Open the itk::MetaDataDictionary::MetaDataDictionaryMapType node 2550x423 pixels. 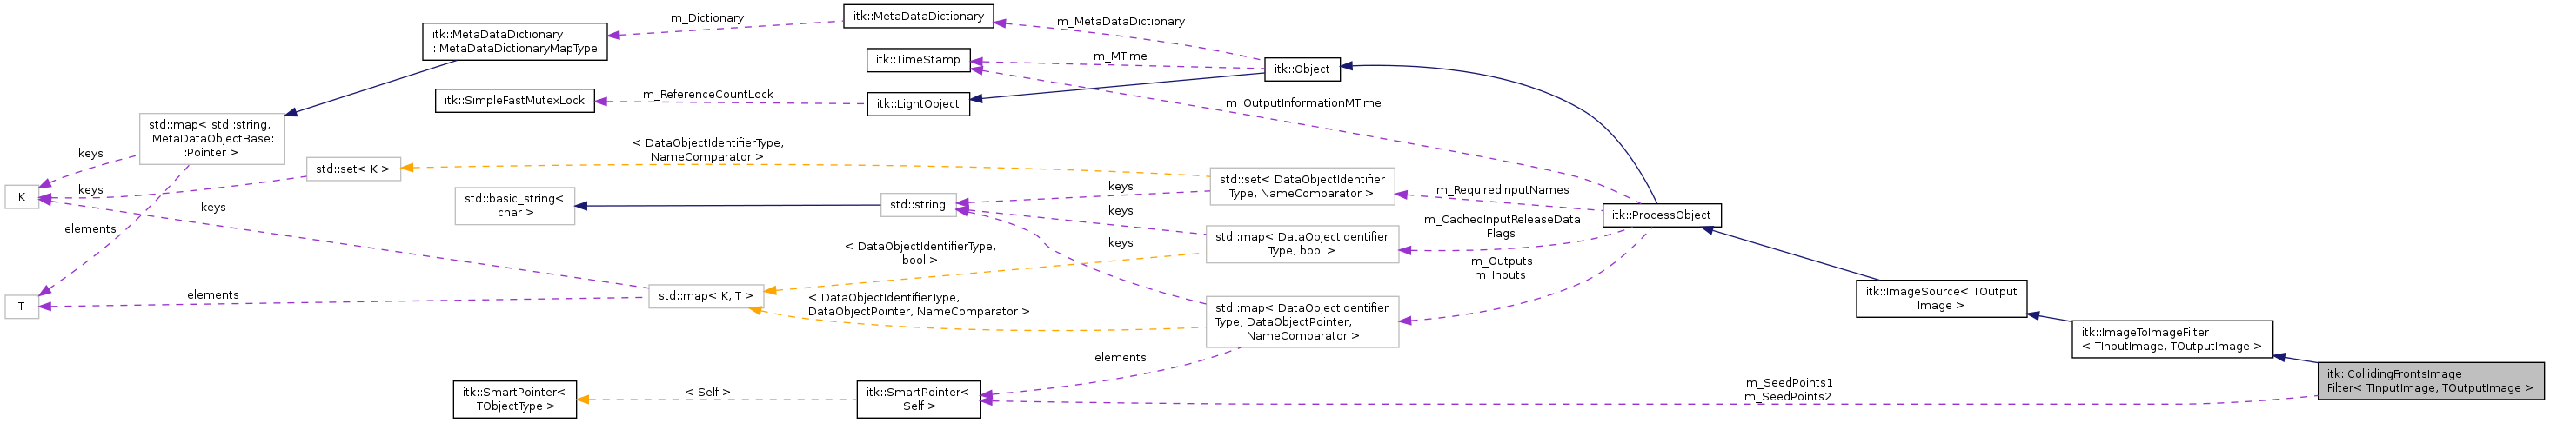pyautogui.click(x=515, y=42)
